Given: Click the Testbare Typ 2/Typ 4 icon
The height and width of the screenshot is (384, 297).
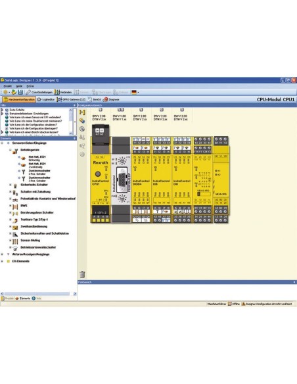Looking at the screenshot, I should pos(15,220).
